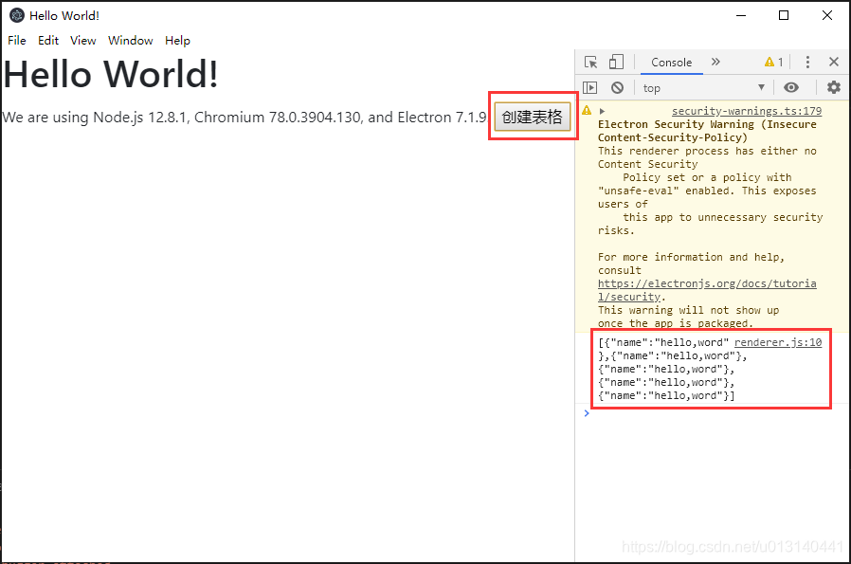Toggle the device toolbar icon
This screenshot has width=851, height=564.
pos(614,62)
